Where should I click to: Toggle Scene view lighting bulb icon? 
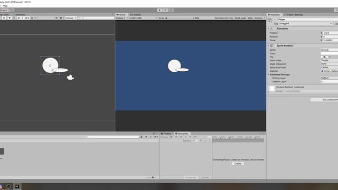10,18
